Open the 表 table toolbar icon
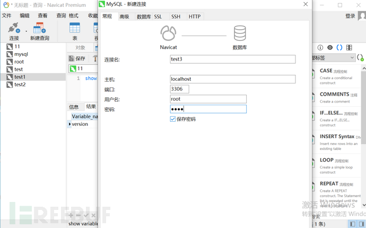Viewport: 366px width, 228px height. tap(75, 31)
